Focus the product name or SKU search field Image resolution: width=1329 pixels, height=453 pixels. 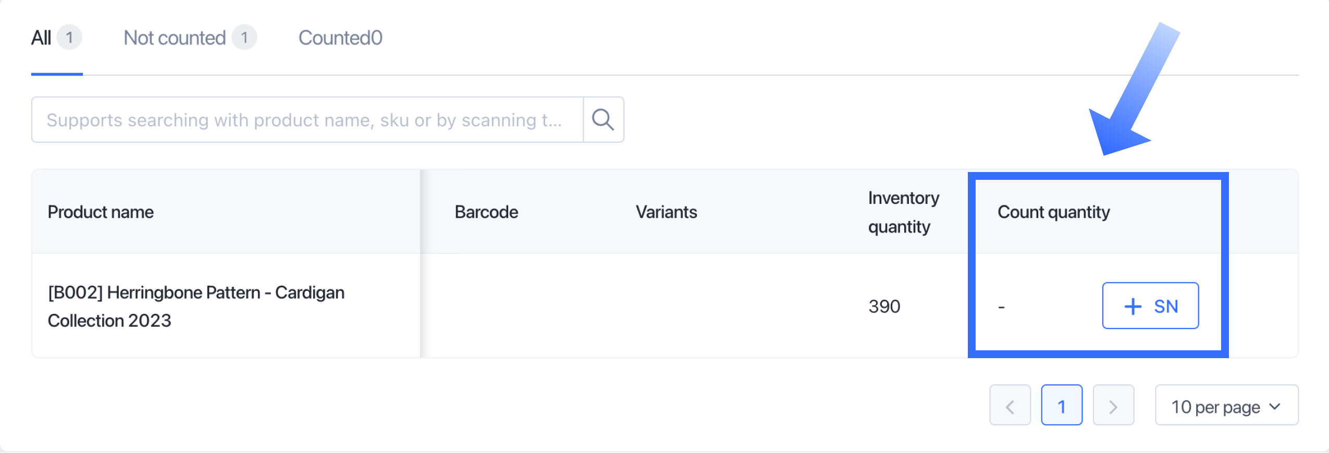point(307,119)
